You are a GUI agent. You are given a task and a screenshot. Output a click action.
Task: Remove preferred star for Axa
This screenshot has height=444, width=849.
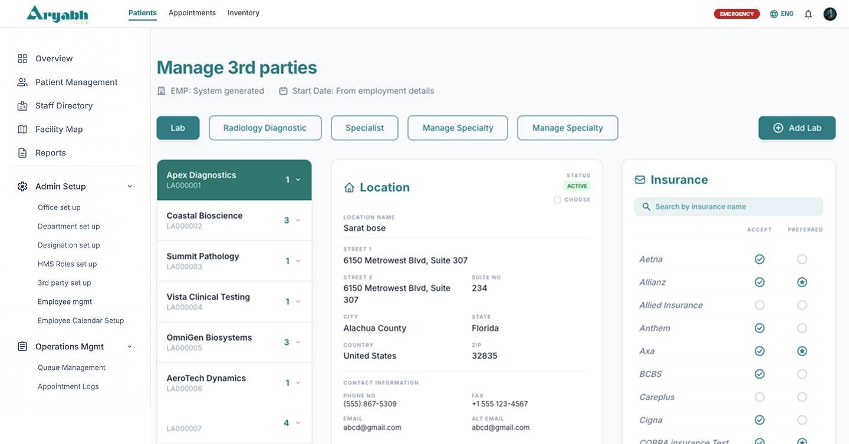pyautogui.click(x=802, y=351)
